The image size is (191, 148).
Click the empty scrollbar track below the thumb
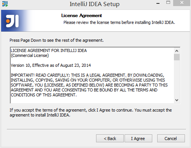pos(177,79)
